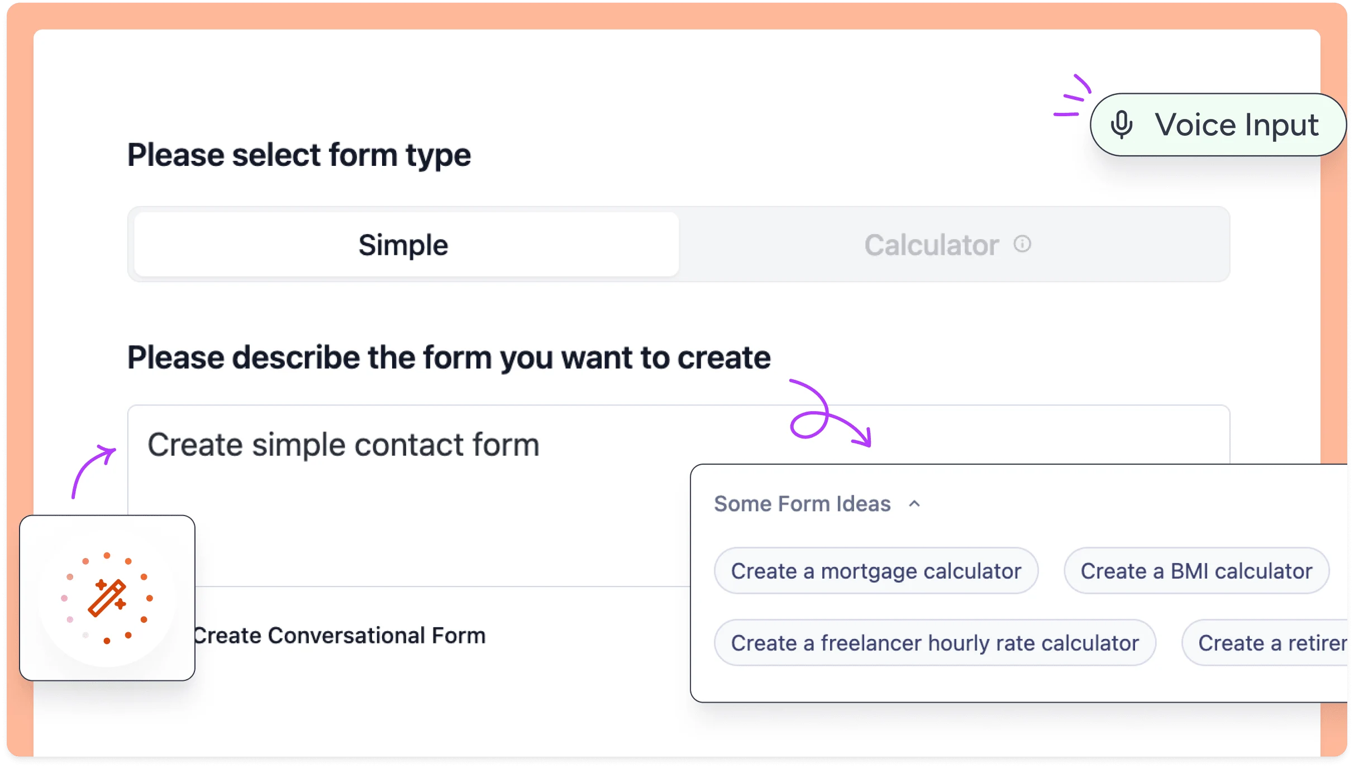The width and height of the screenshot is (1354, 768).
Task: Click the purple arrow pointing at text area
Action: 91,469
